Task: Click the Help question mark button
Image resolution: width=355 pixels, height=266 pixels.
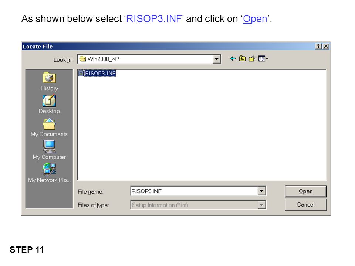Action: (318, 47)
